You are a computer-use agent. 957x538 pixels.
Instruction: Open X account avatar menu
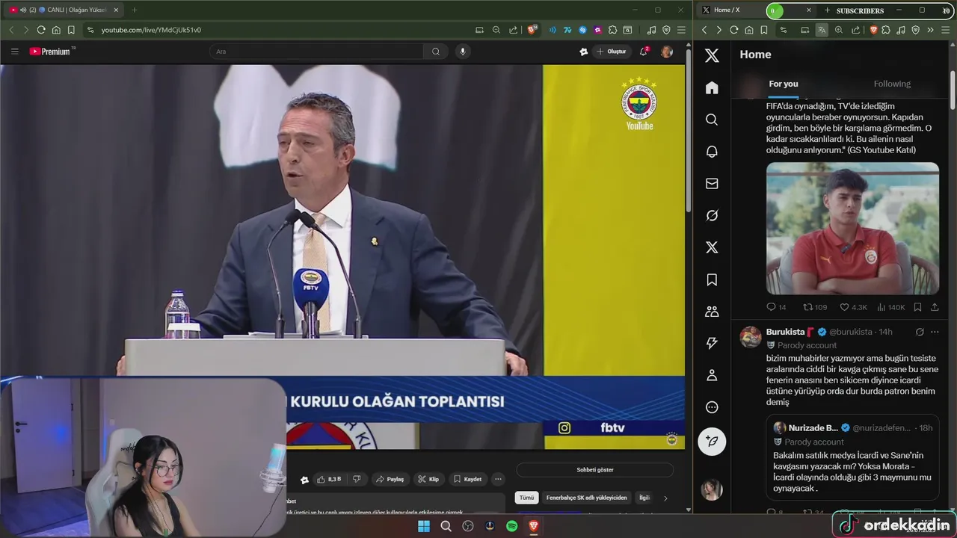coord(712,489)
